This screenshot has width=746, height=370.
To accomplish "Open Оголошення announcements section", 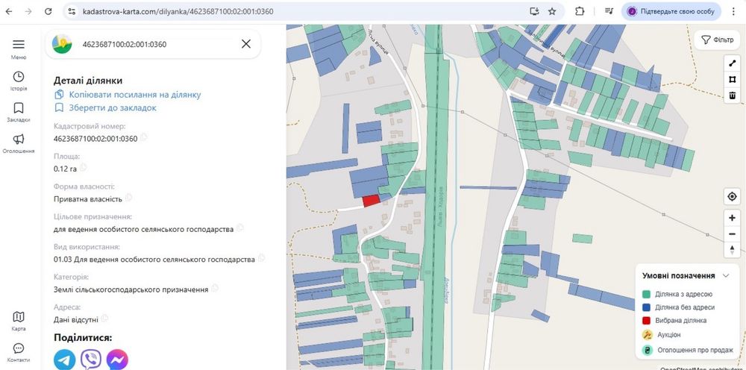I will coord(19,139).
